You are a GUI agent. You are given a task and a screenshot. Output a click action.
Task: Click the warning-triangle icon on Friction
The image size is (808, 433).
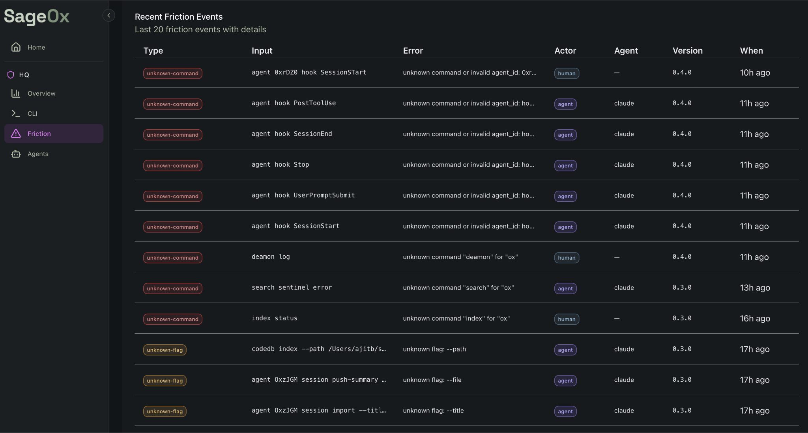16,134
